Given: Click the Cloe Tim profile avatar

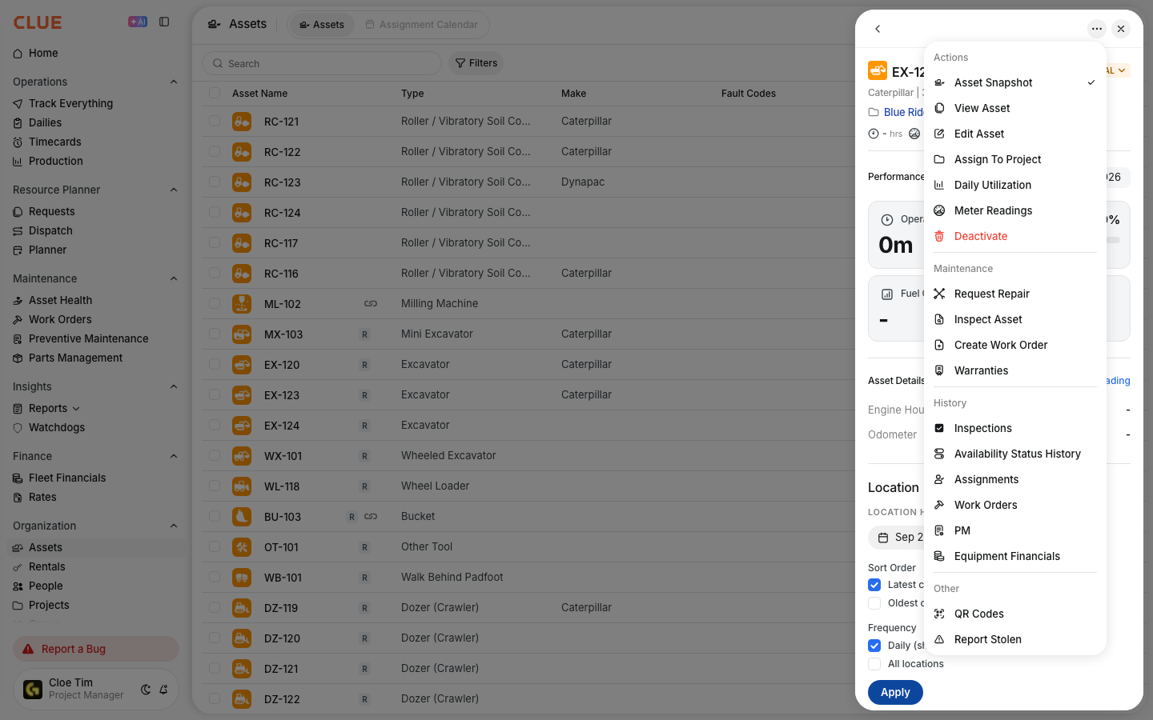Looking at the screenshot, I should tap(33, 689).
